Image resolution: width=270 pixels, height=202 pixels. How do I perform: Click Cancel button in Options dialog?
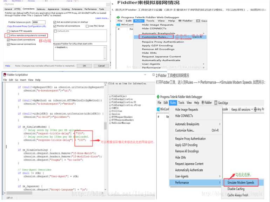(x=101, y=66)
